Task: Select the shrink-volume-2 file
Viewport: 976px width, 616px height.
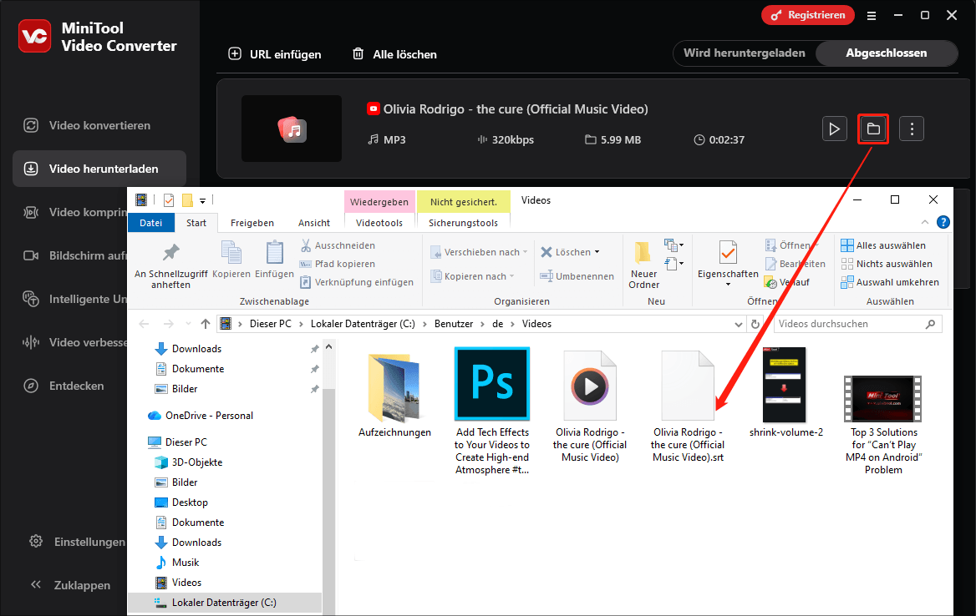Action: (x=785, y=392)
